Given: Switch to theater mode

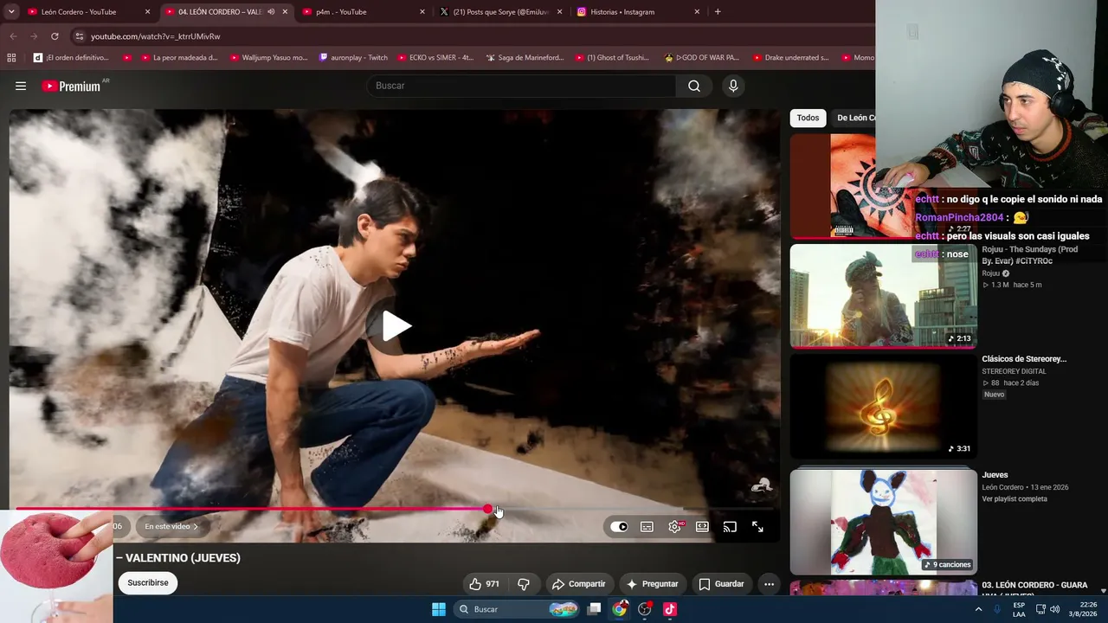Looking at the screenshot, I should 702,526.
